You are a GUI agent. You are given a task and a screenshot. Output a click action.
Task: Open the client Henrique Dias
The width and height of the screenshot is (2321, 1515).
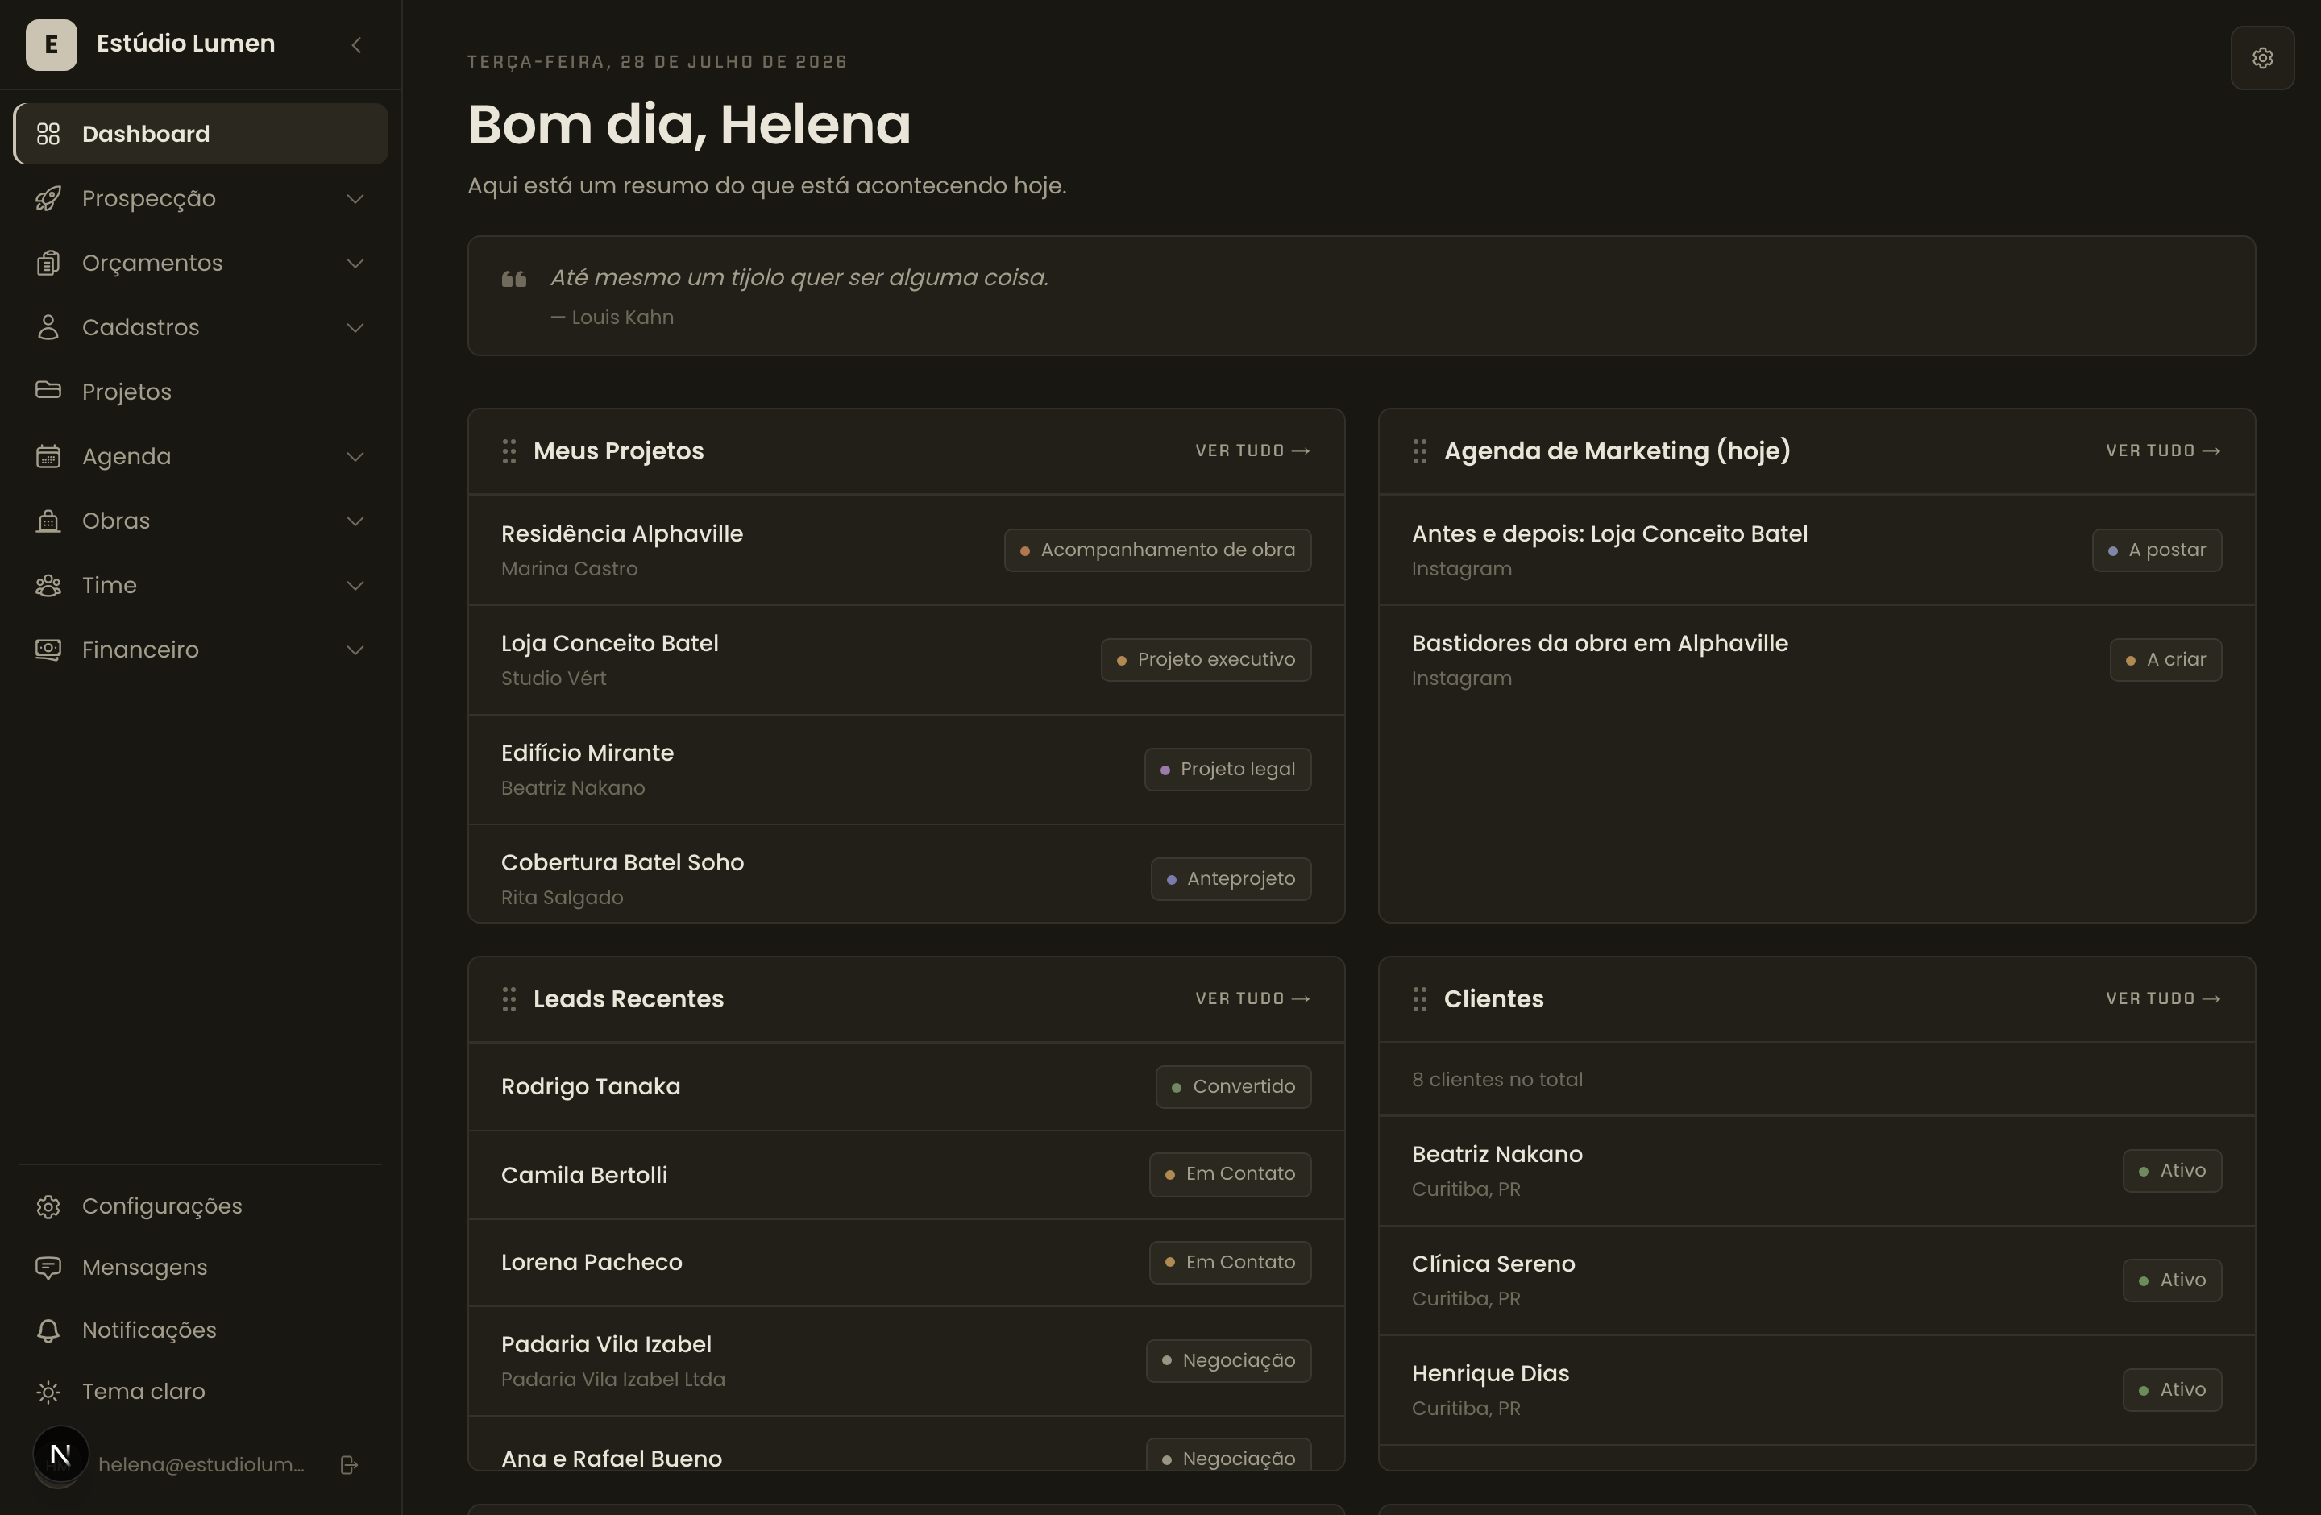pos(1817,1390)
